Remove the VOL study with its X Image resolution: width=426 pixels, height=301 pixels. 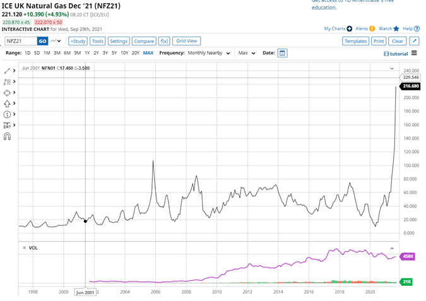tap(25, 248)
